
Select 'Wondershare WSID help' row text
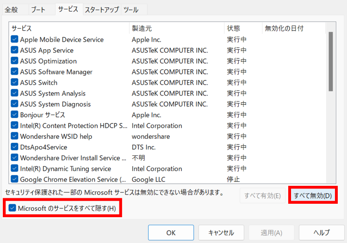pos(56,136)
